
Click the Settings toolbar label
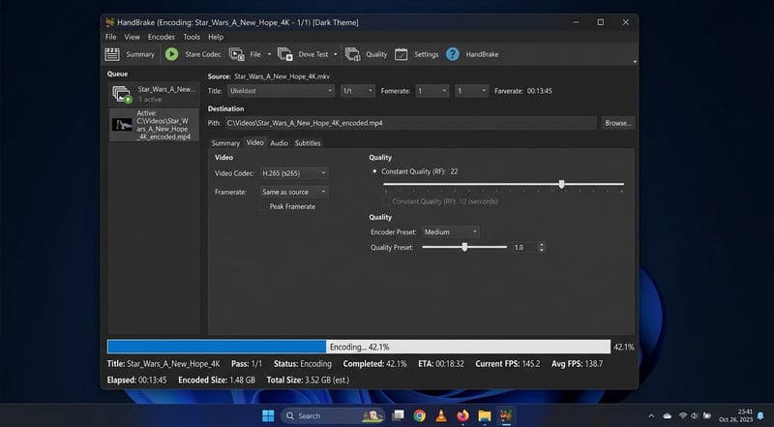[427, 54]
